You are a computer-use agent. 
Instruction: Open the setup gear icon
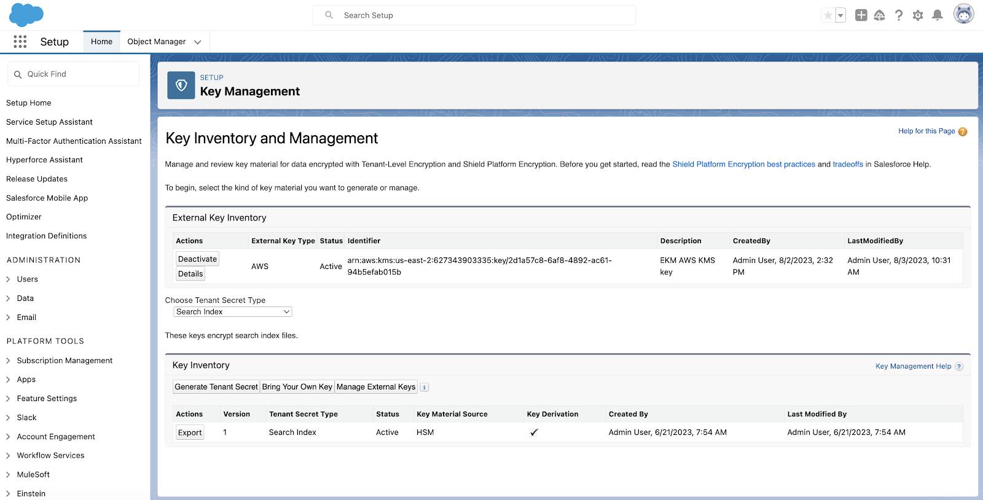coord(918,15)
